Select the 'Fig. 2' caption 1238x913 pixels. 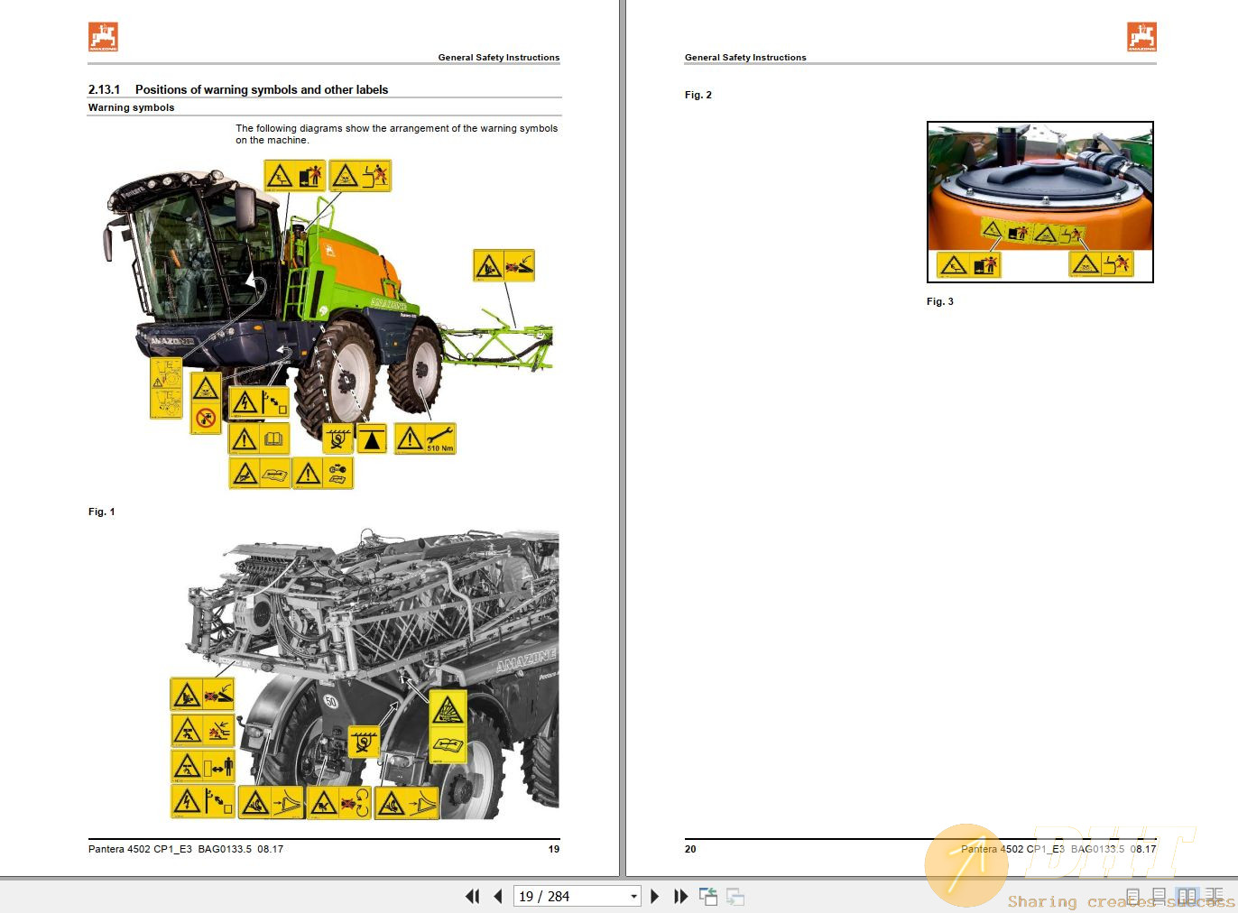[x=698, y=95]
